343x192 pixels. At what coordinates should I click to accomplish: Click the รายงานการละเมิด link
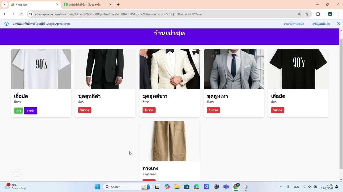click(x=294, y=24)
